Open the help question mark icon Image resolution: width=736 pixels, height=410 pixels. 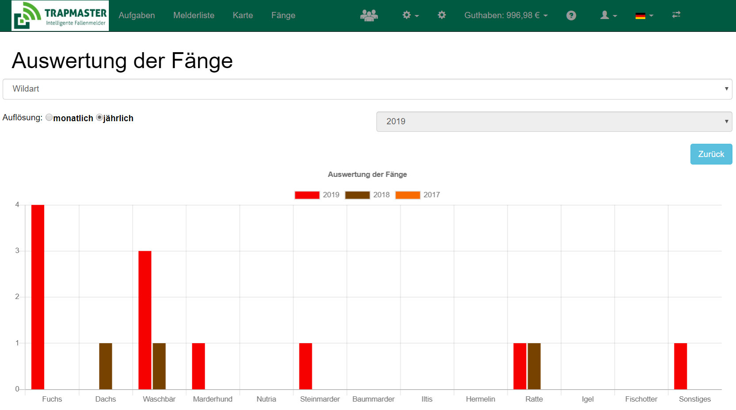(571, 15)
